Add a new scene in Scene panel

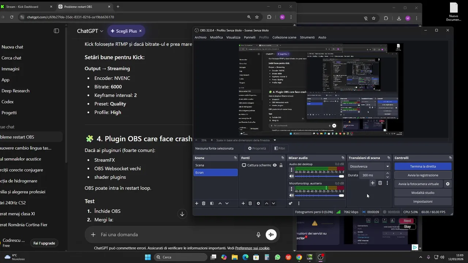click(197, 203)
